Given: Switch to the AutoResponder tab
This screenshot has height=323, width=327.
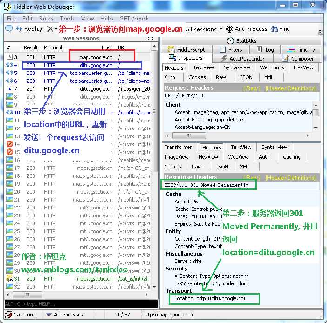Looking at the screenshot, I should [x=243, y=59].
